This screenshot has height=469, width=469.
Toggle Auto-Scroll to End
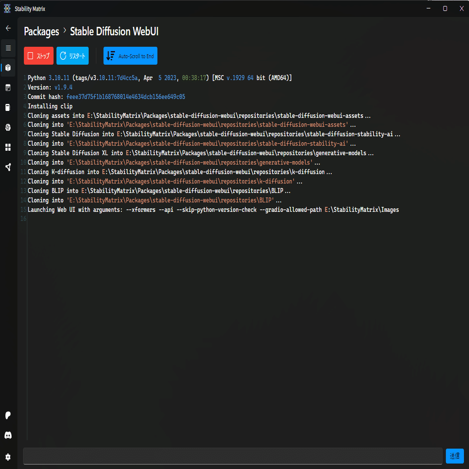(130, 56)
